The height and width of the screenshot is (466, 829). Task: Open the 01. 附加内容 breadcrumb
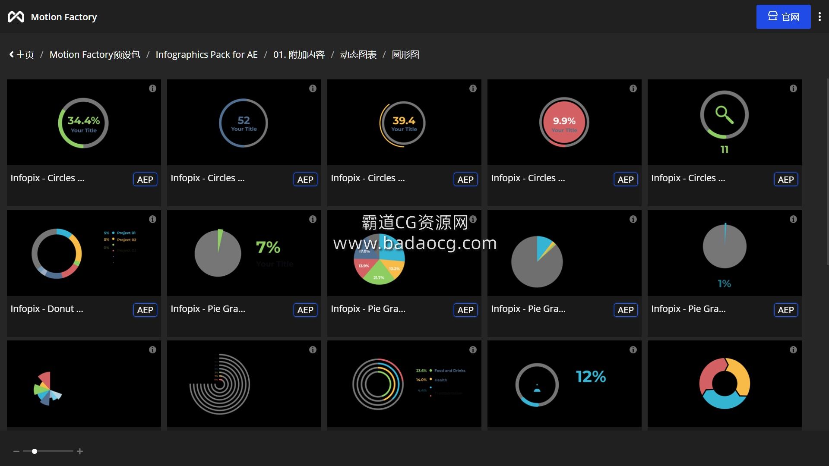click(x=299, y=55)
